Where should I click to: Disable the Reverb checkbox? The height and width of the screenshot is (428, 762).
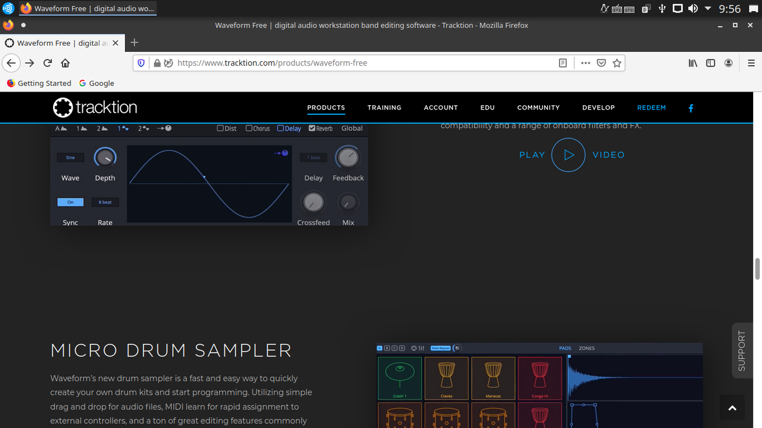(311, 128)
